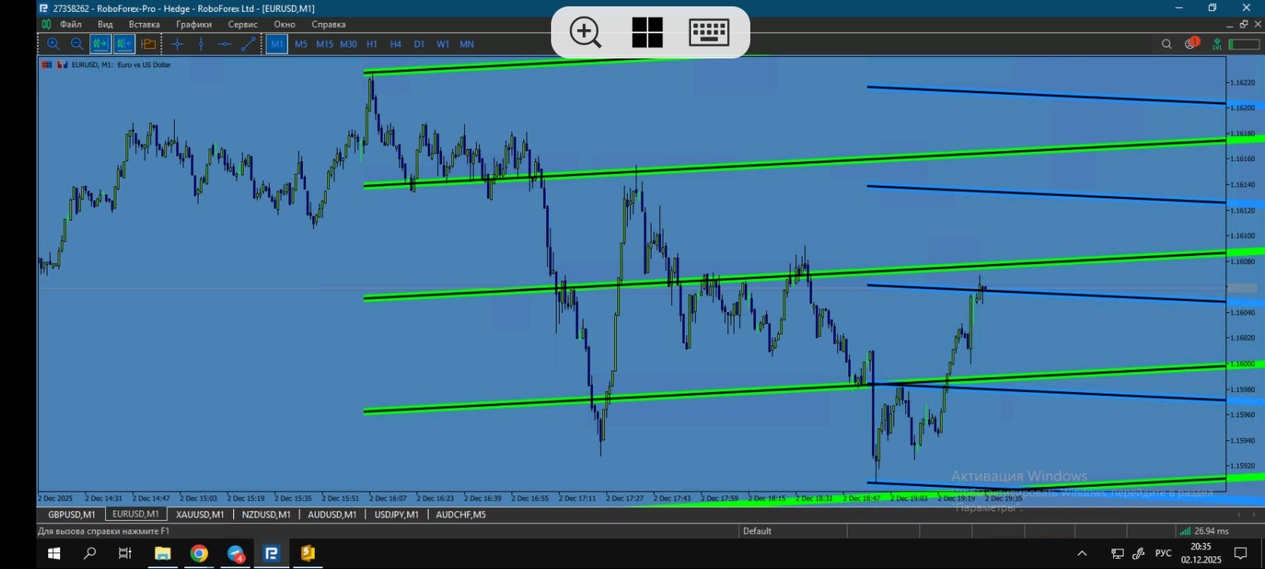This screenshot has width=1265, height=569.
Task: Switch to D1 timeframe
Action: [x=419, y=44]
